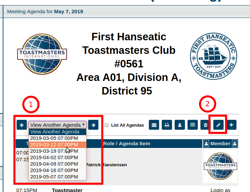Select agenda 2019-04-09 07:00PM
Screen dimensions: 250x192
[x=57, y=164]
